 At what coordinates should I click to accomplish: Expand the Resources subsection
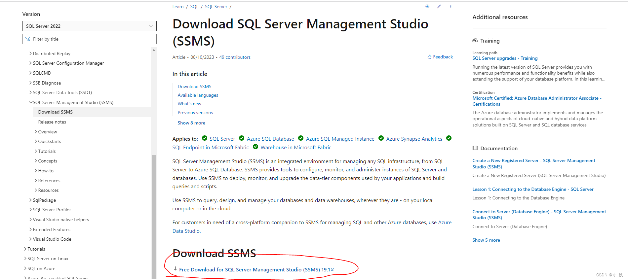click(x=36, y=190)
